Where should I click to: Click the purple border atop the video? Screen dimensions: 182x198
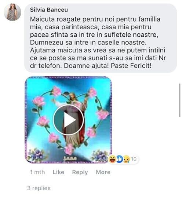[68, 77]
